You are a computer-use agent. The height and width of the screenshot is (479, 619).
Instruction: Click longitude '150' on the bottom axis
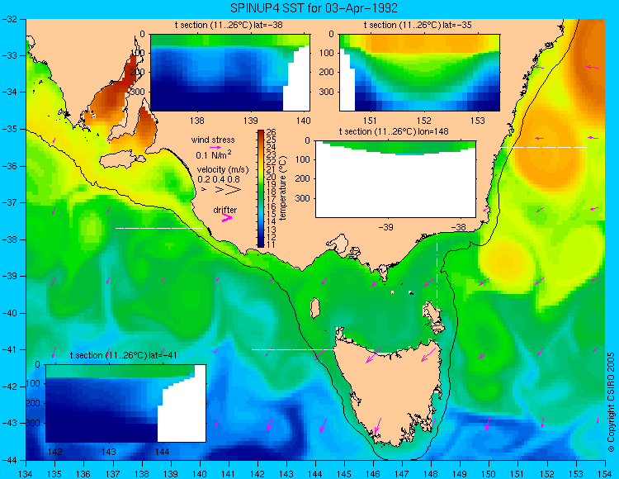click(489, 473)
